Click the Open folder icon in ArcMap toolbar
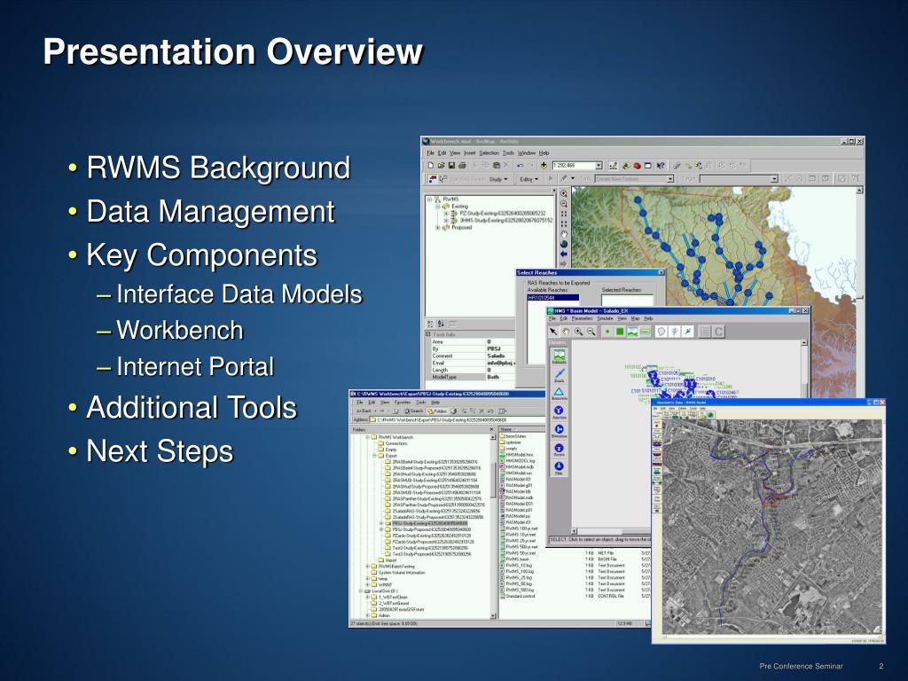 (442, 166)
